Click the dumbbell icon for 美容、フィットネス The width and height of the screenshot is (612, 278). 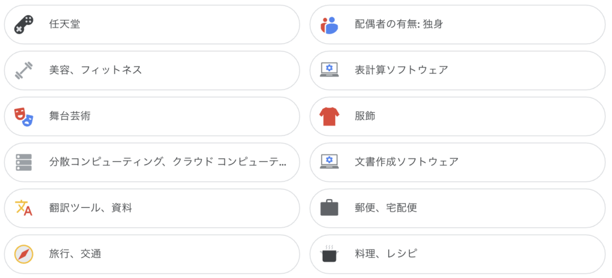pos(24,71)
